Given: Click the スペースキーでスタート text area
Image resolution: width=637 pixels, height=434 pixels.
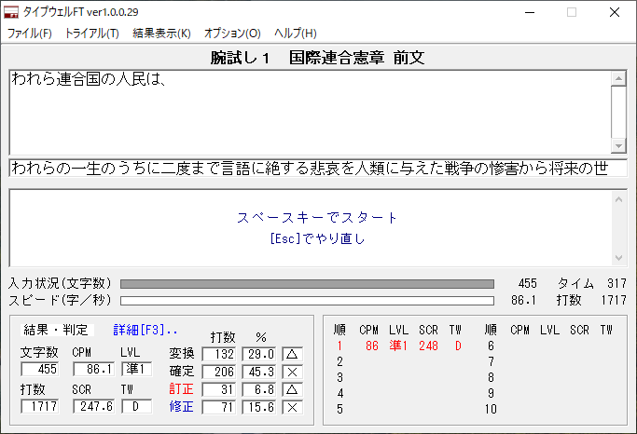Looking at the screenshot, I should click(317, 218).
